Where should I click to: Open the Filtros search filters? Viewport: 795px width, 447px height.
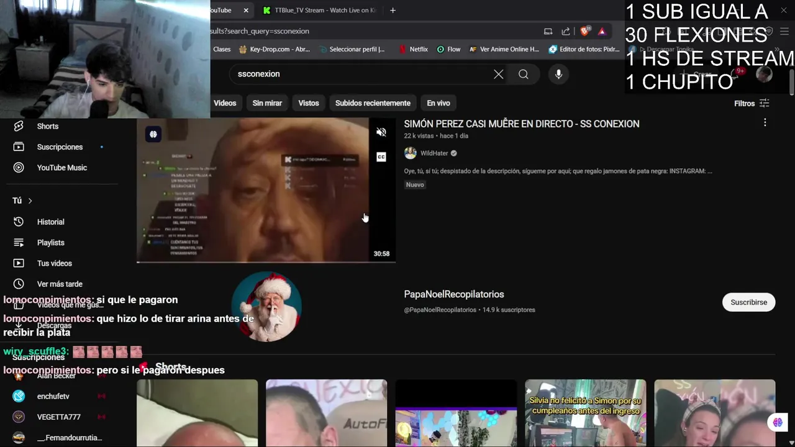[x=752, y=104]
